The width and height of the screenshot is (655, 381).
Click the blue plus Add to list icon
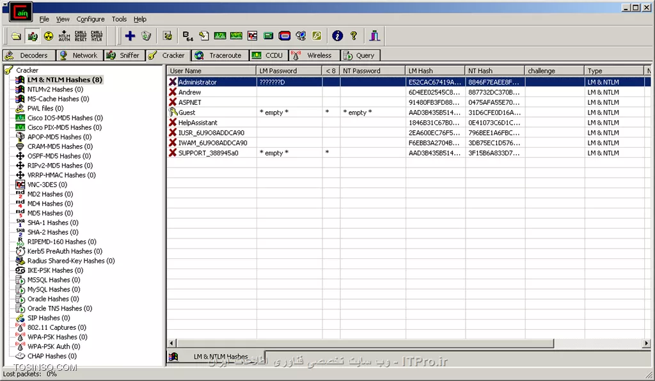[x=130, y=36]
